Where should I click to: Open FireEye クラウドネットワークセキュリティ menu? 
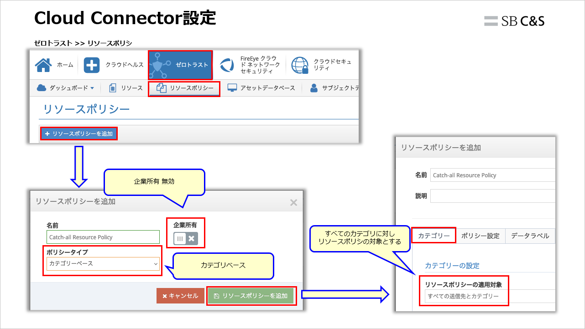click(250, 65)
